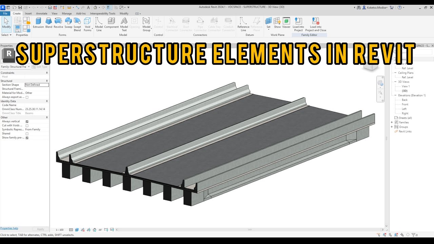434x244 pixels.
Task: Click the Apply button in Properties
Action: [40, 229]
